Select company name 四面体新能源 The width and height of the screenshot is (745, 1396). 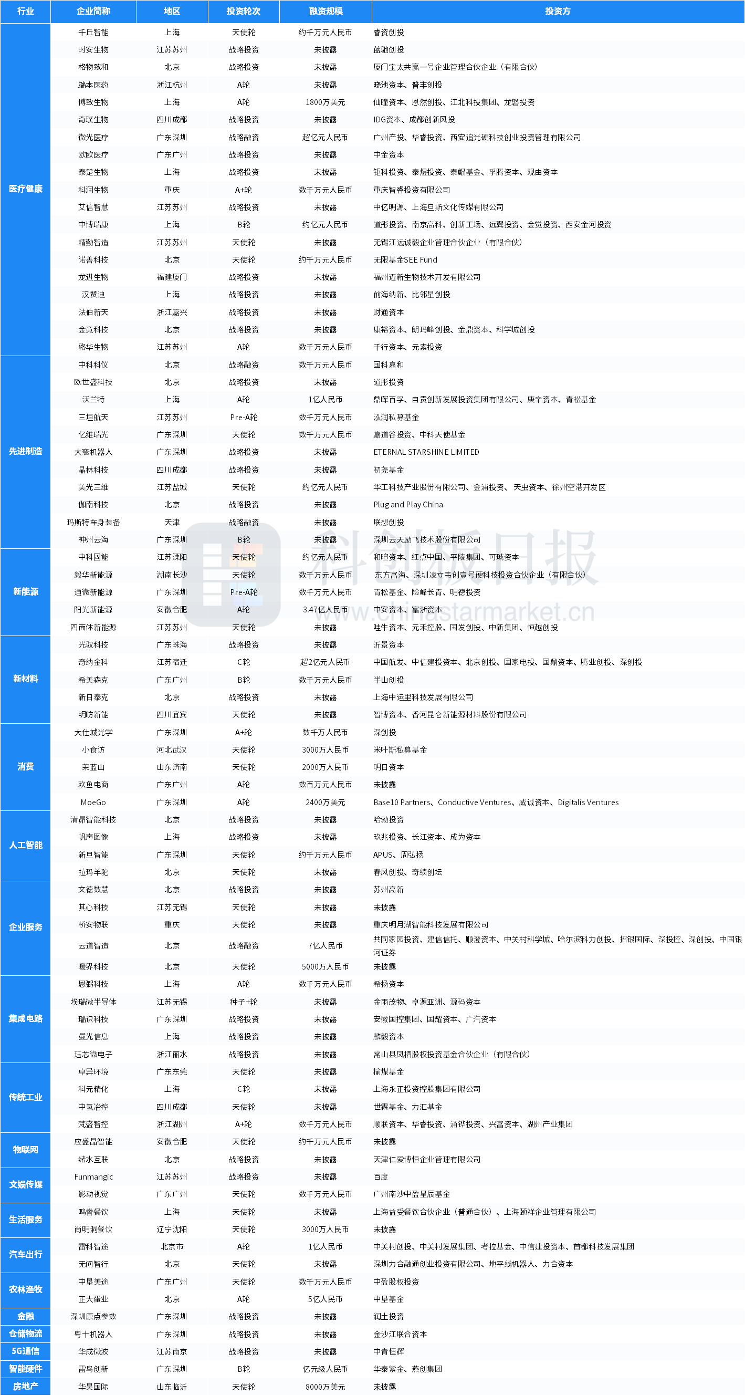[93, 628]
